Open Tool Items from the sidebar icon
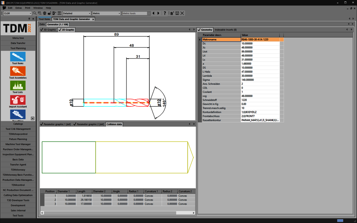This screenshot has height=223, width=357. pos(18,57)
